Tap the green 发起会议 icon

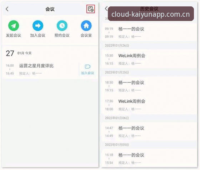coord(14,26)
